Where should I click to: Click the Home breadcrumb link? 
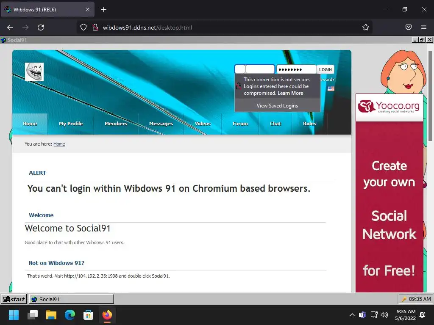[59, 144]
